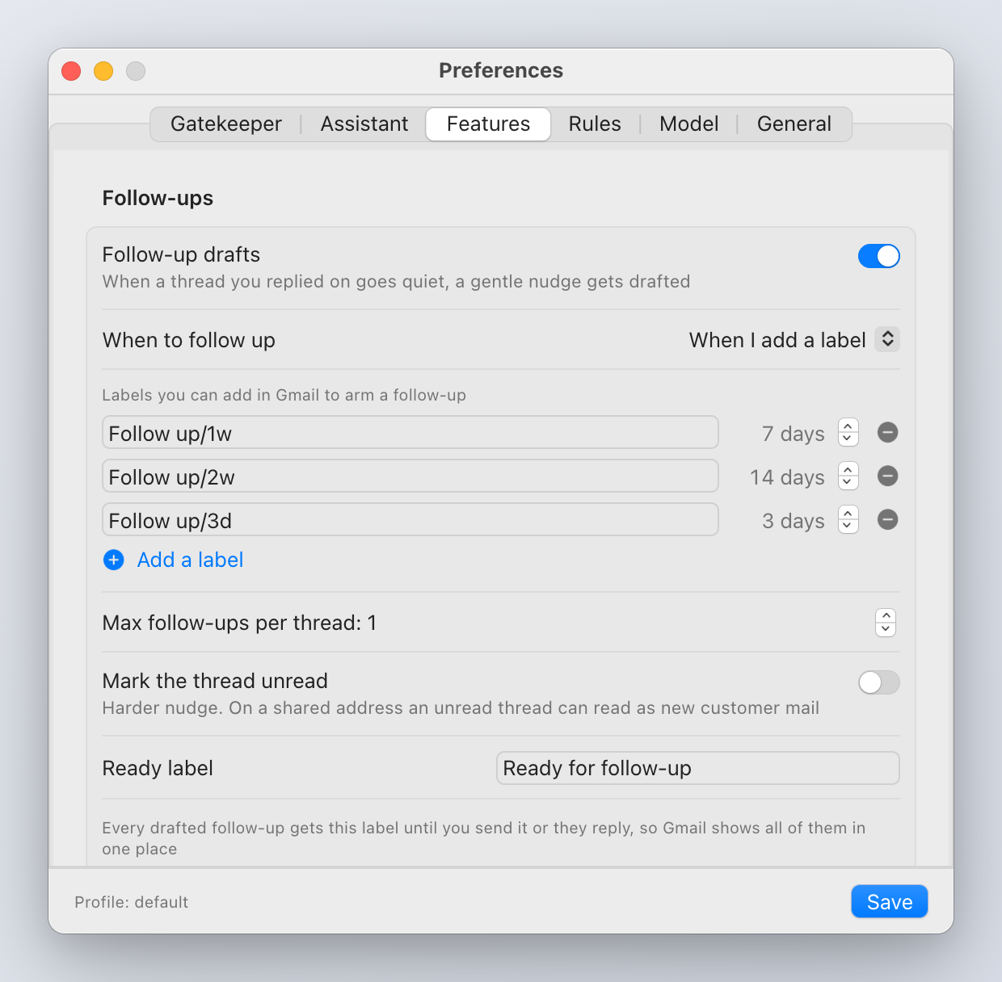
Task: Adjust the 7 days stepper
Action: [x=848, y=433]
